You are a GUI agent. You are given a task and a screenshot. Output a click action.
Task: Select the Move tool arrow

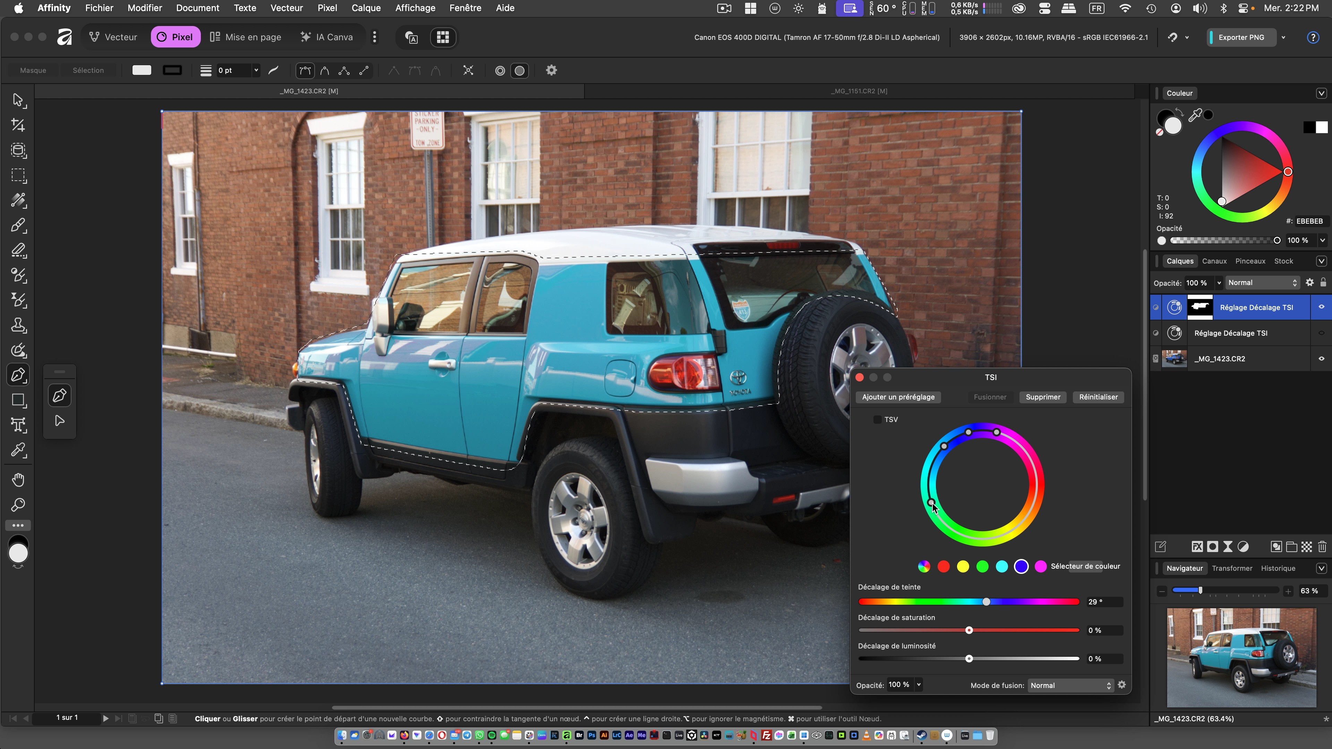tap(18, 100)
